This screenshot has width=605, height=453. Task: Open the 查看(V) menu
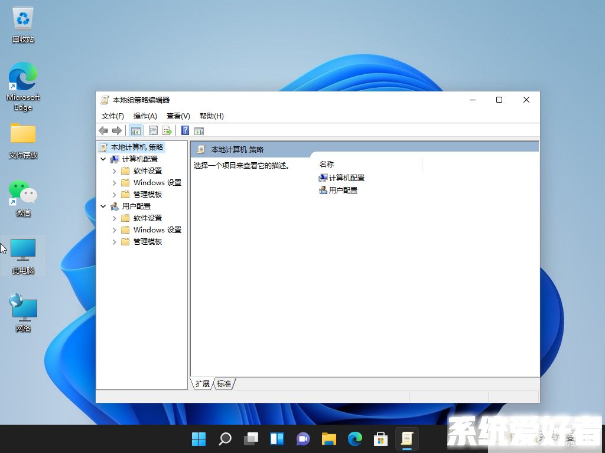(x=178, y=116)
